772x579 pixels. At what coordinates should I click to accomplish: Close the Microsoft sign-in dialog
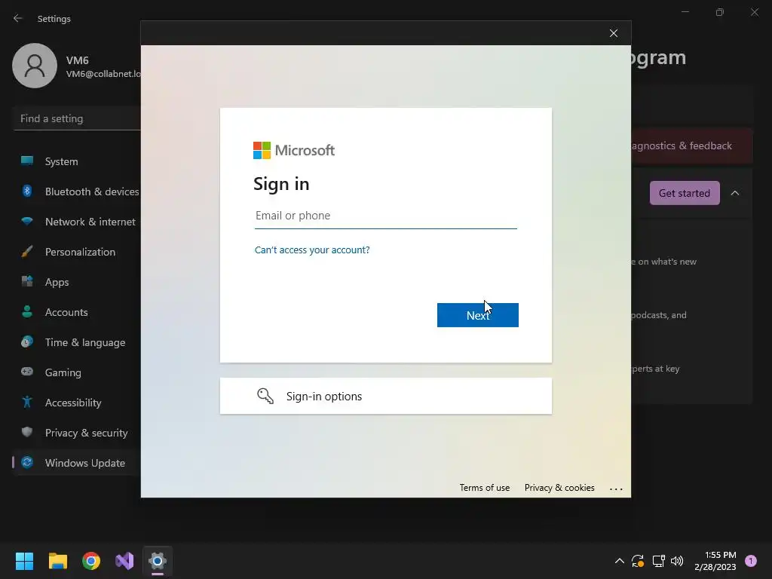tap(614, 33)
